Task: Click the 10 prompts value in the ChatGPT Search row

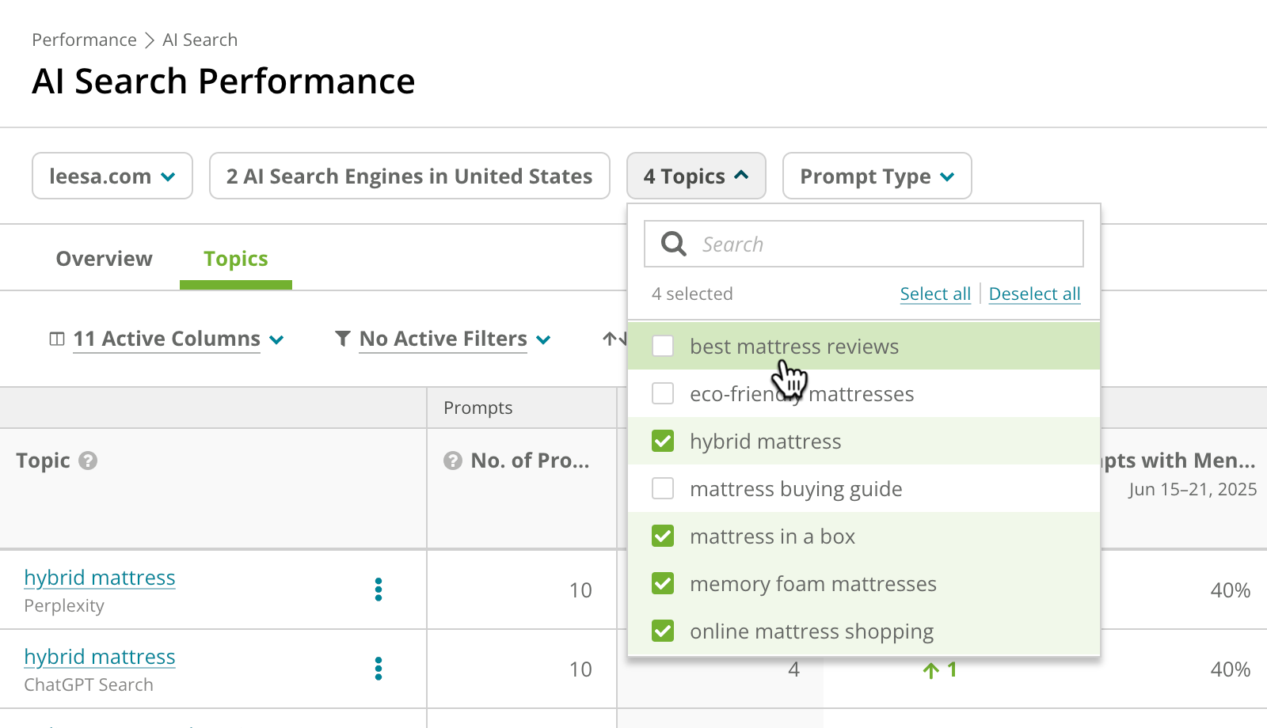Action: 580,669
